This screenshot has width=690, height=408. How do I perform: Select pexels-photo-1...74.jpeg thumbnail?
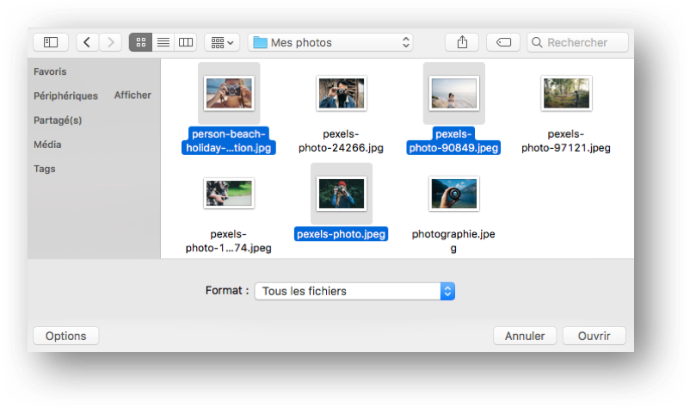coord(229,193)
